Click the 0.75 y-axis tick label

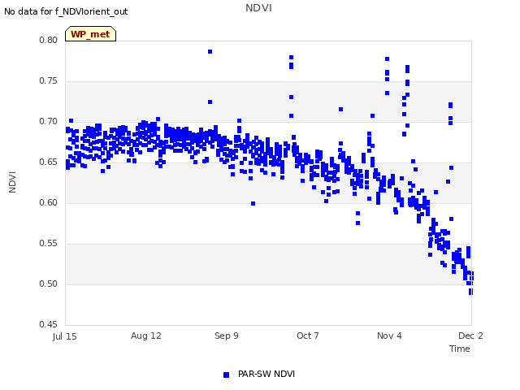point(49,81)
